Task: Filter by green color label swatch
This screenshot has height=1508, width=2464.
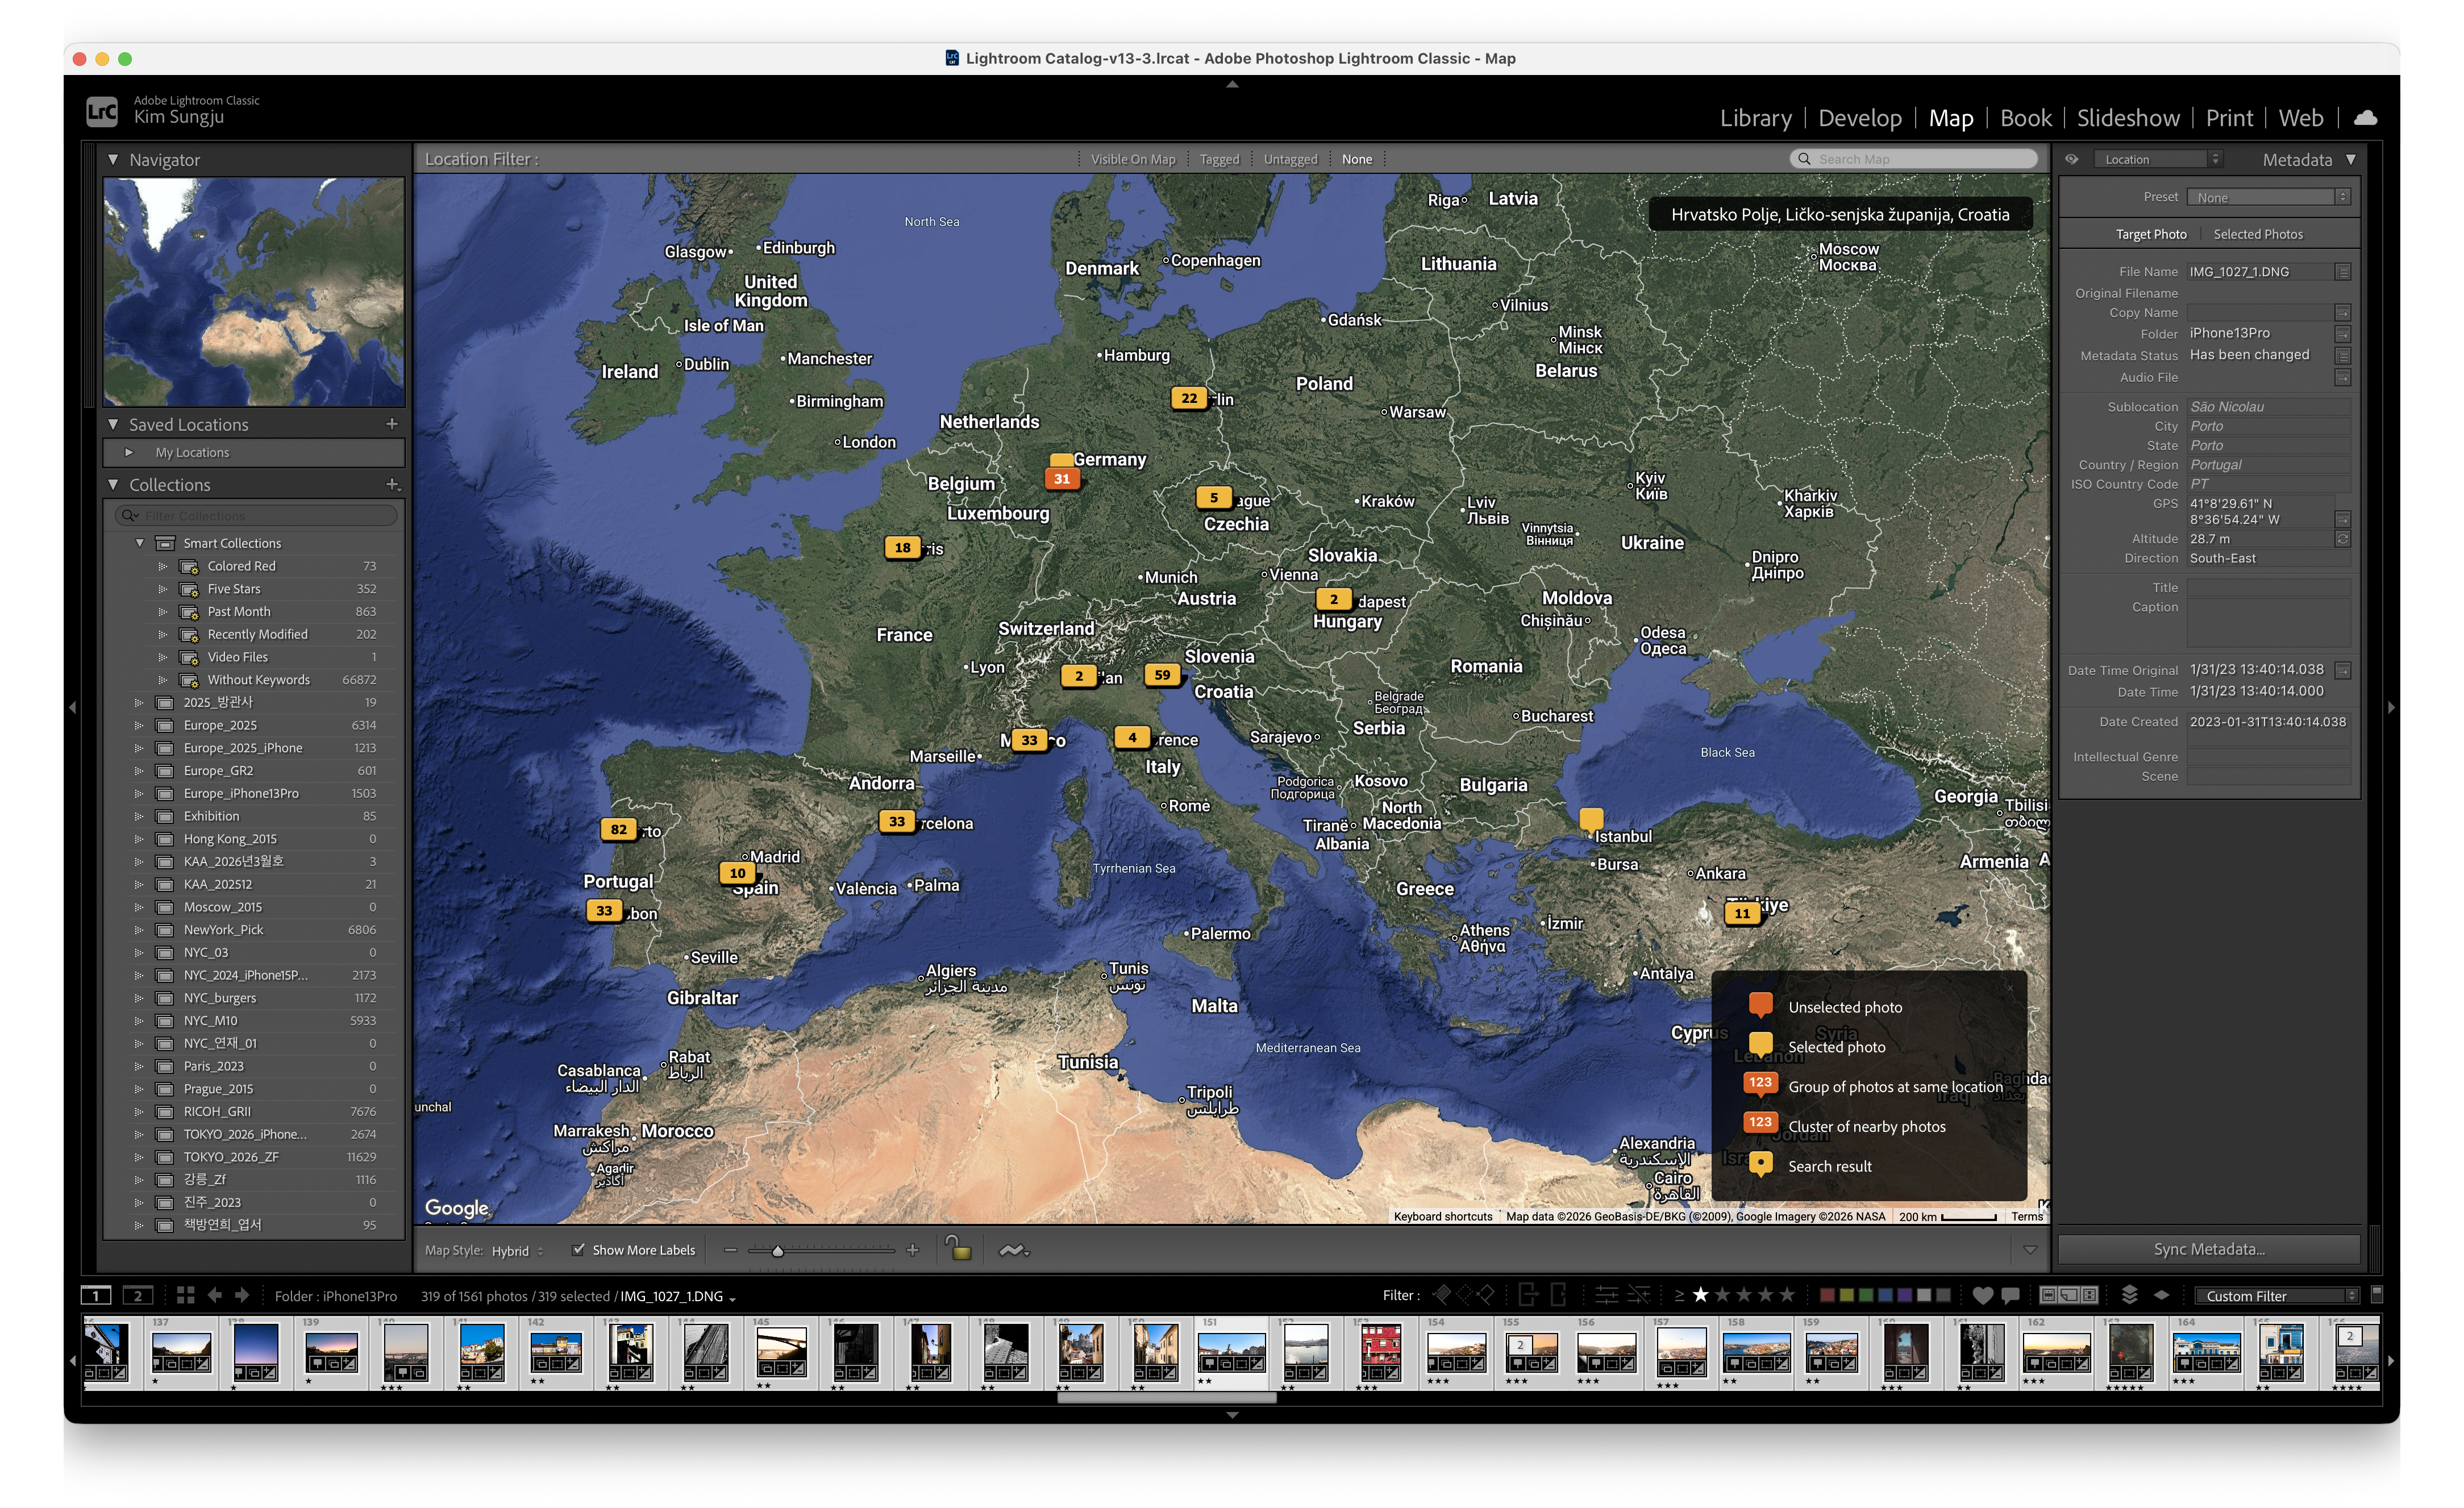Action: click(x=1866, y=1296)
